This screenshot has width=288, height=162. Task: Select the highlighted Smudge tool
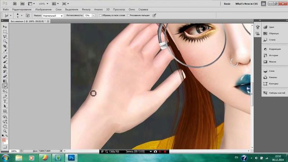pos(5,86)
